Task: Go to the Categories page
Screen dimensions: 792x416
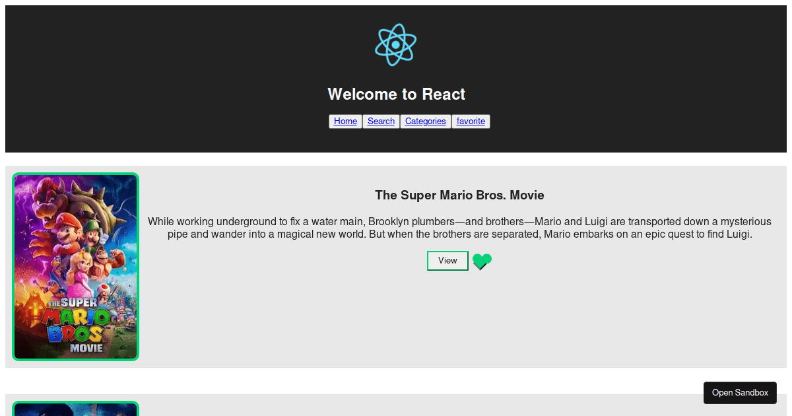Action: pyautogui.click(x=425, y=121)
